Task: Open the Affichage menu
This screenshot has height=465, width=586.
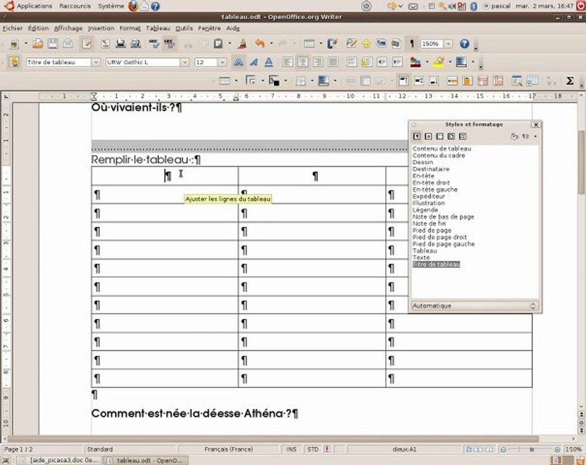Action: click(x=68, y=28)
